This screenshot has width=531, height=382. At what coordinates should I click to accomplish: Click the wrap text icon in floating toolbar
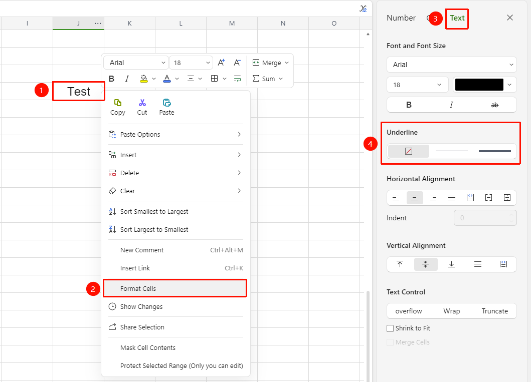click(237, 79)
